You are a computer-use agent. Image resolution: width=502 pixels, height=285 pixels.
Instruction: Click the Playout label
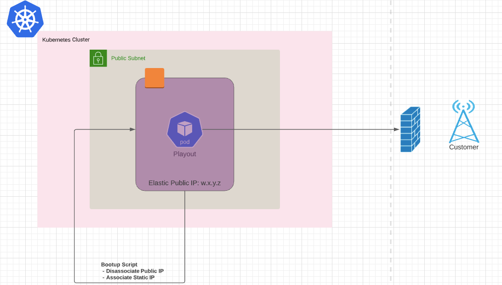tap(184, 154)
